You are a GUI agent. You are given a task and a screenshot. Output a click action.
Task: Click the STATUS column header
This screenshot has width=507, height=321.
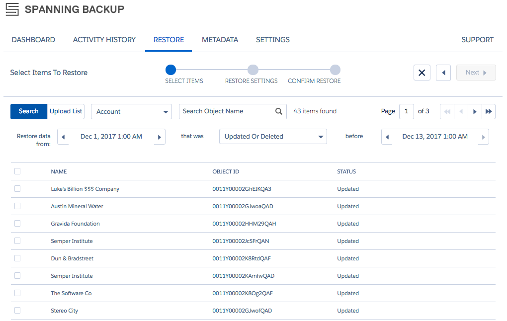pos(346,171)
